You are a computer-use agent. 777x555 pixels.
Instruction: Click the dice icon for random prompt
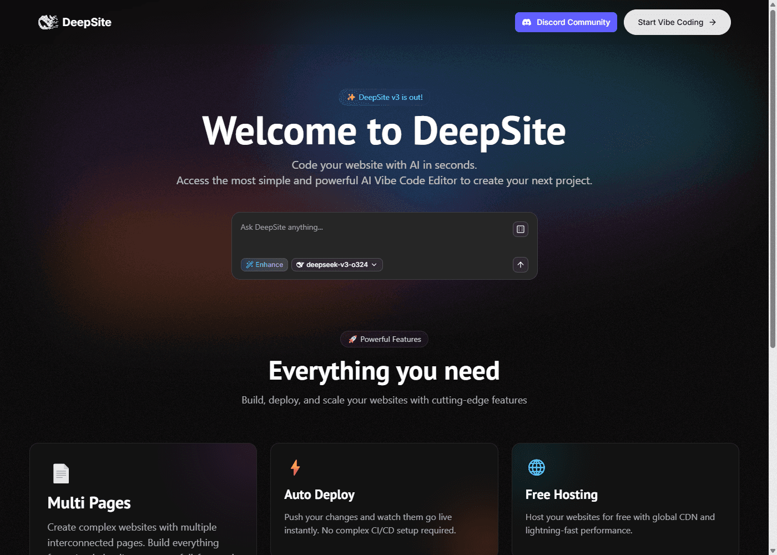[x=520, y=229]
